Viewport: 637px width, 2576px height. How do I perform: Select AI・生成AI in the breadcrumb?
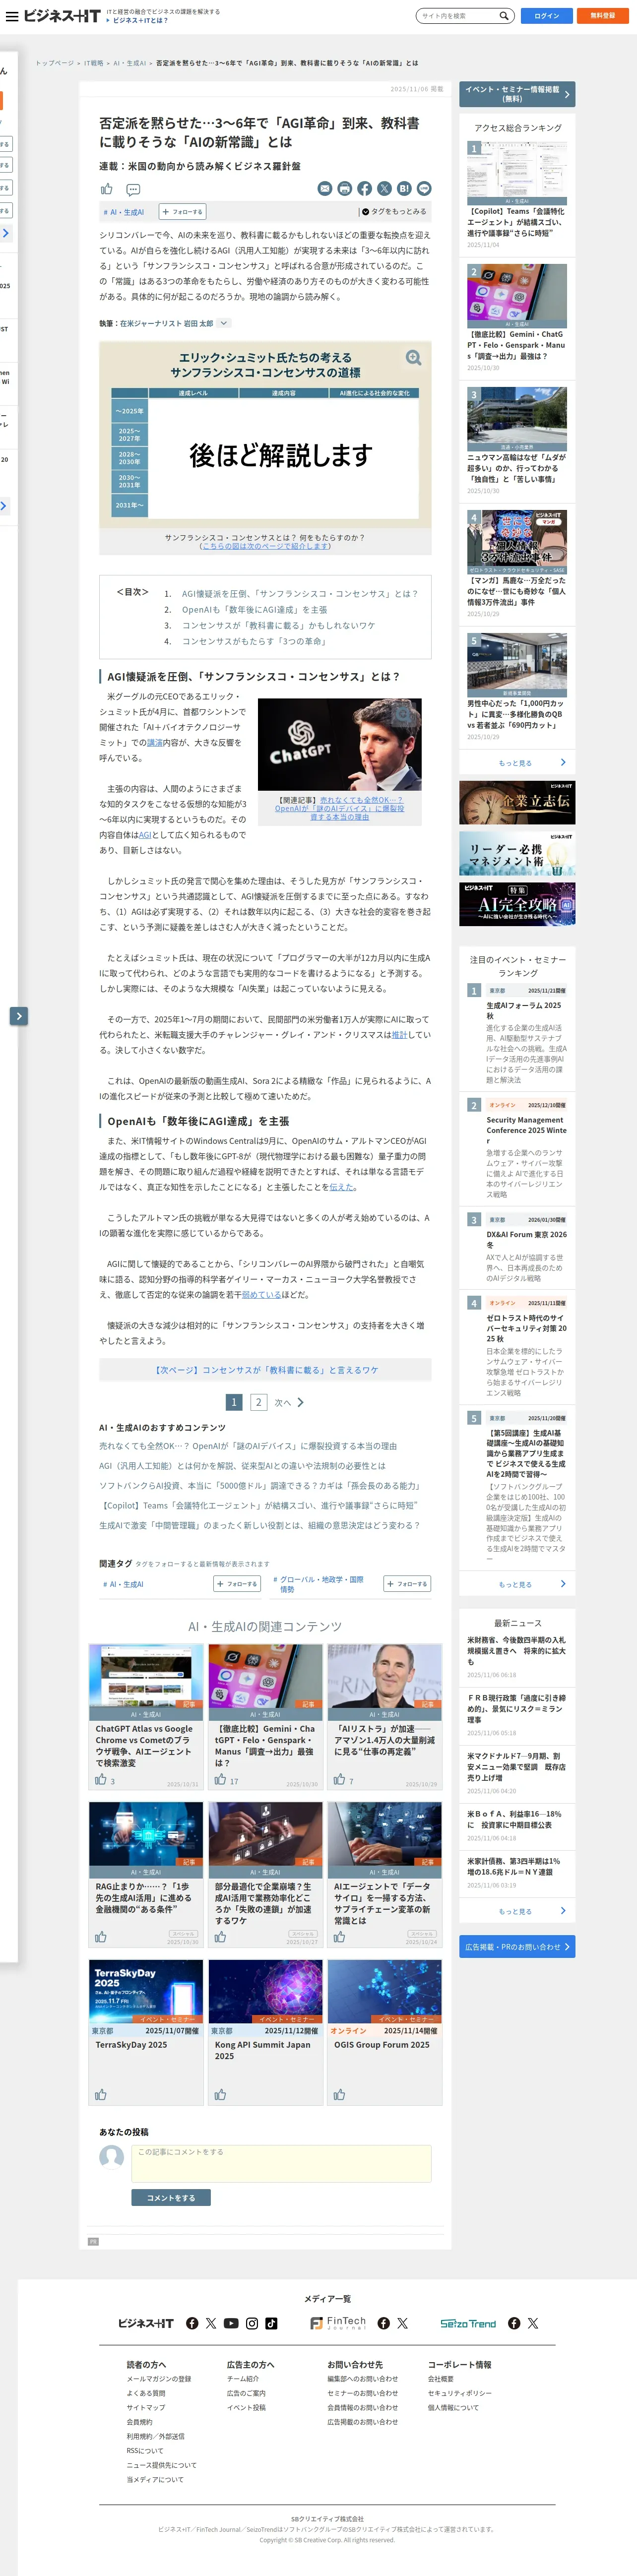coord(129,63)
